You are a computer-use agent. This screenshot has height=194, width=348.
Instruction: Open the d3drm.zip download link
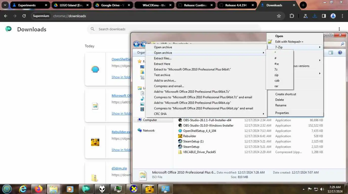[x=119, y=168]
